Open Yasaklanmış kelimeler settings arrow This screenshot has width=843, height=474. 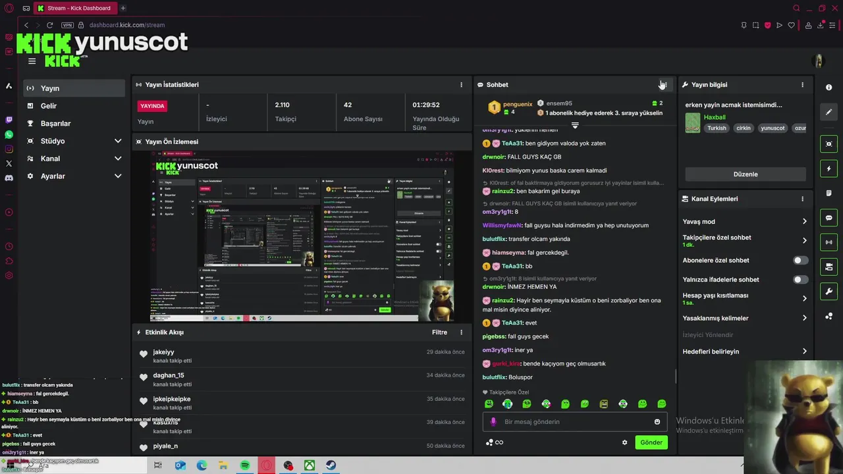click(804, 319)
